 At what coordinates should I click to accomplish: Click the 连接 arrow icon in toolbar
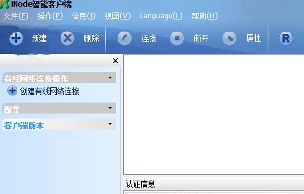pyautogui.click(x=124, y=39)
